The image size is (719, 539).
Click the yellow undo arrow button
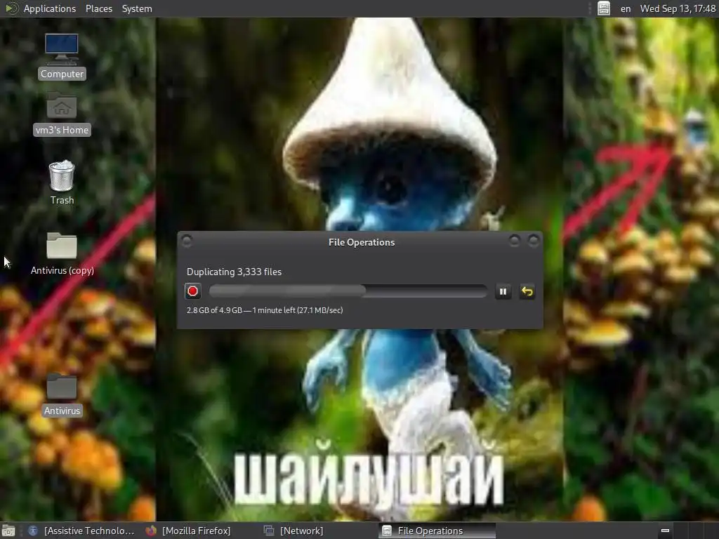[x=527, y=291]
